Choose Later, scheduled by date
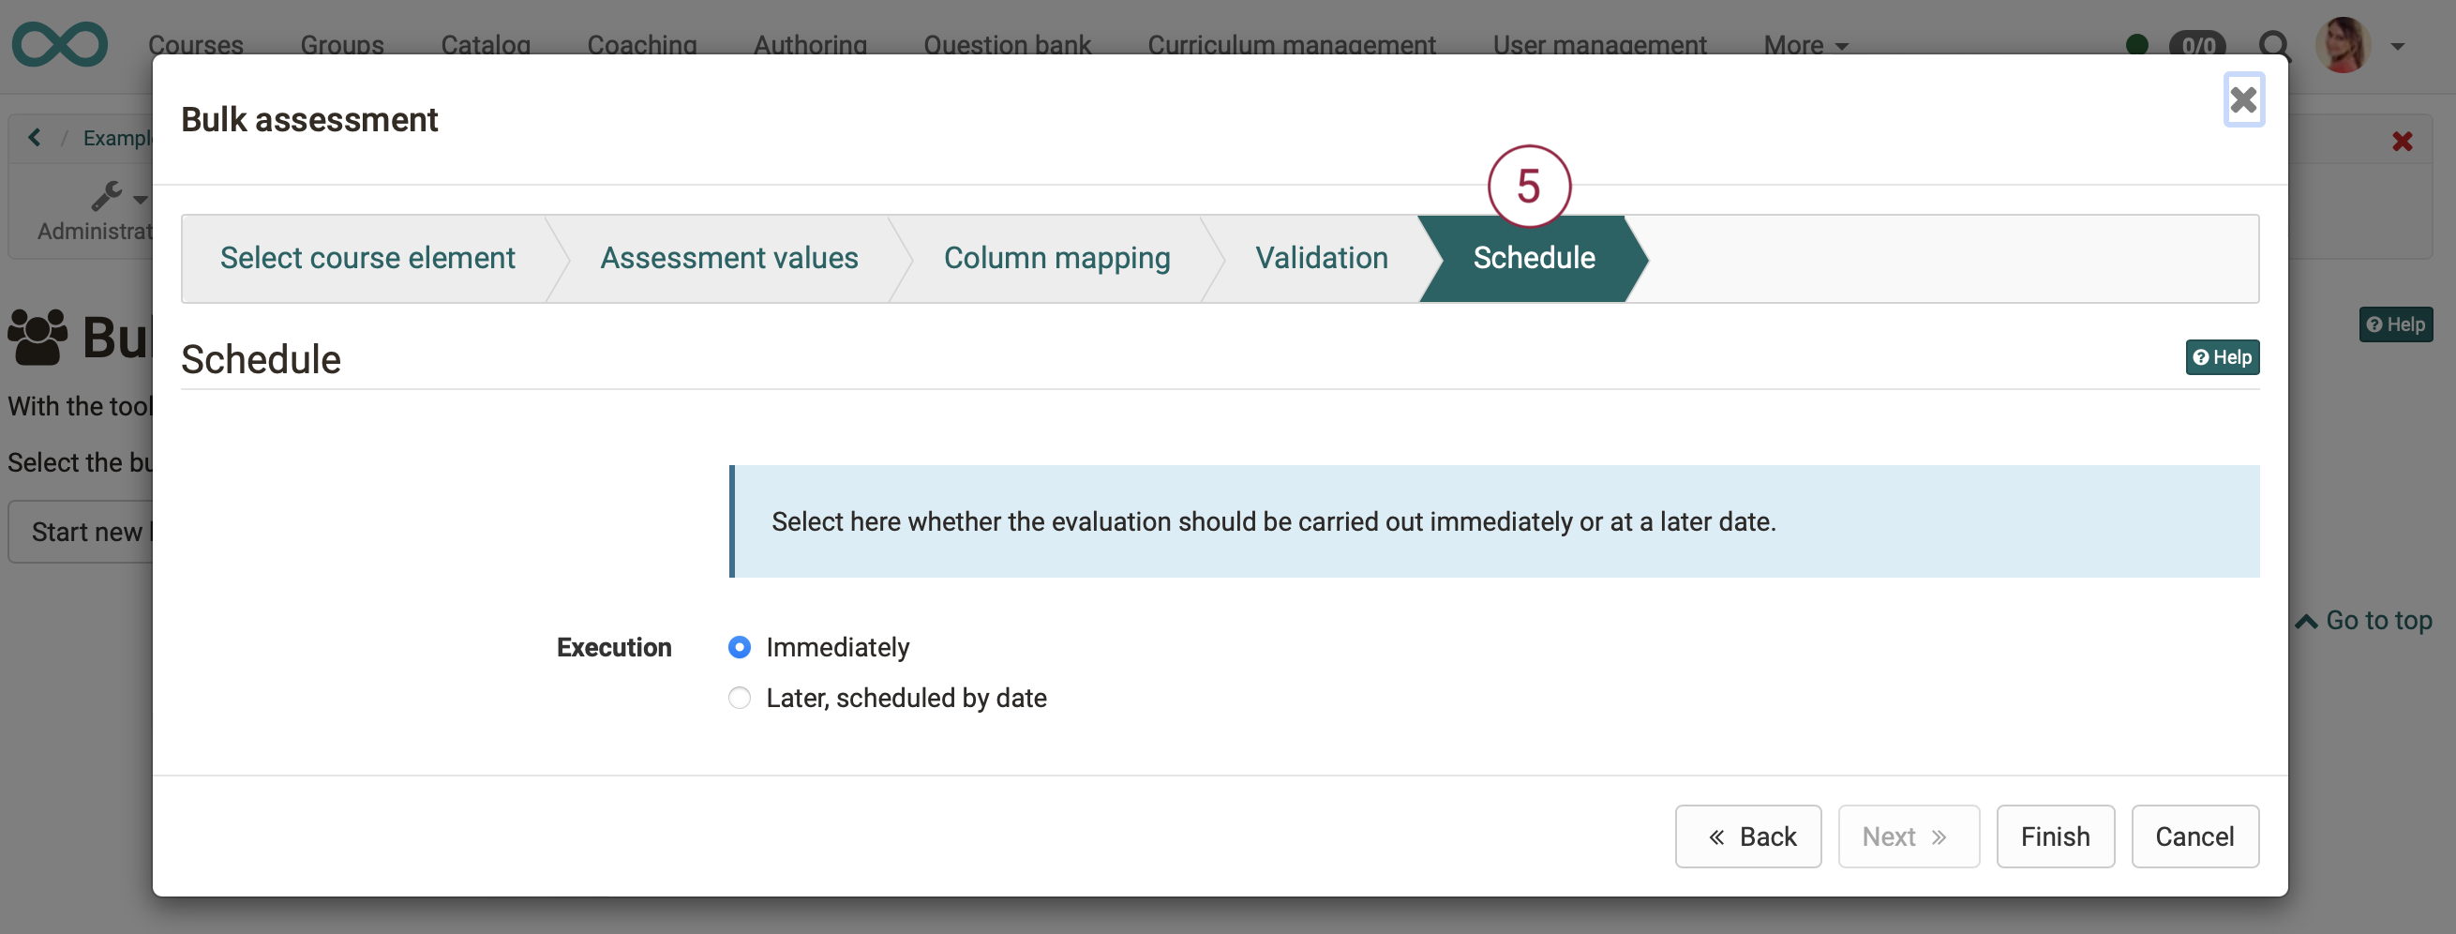2456x934 pixels. pos(739,698)
